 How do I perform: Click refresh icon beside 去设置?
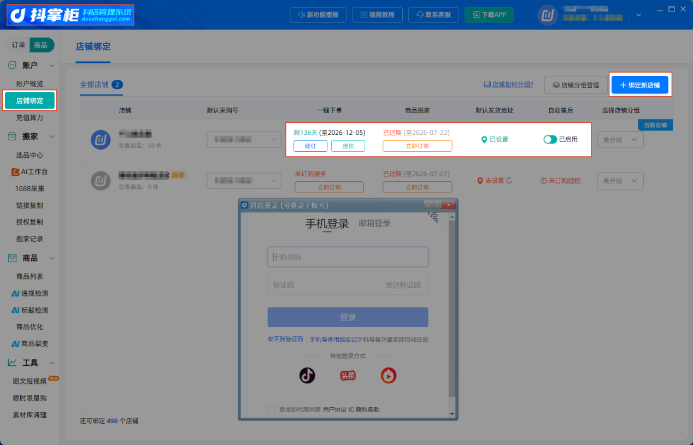(x=509, y=181)
